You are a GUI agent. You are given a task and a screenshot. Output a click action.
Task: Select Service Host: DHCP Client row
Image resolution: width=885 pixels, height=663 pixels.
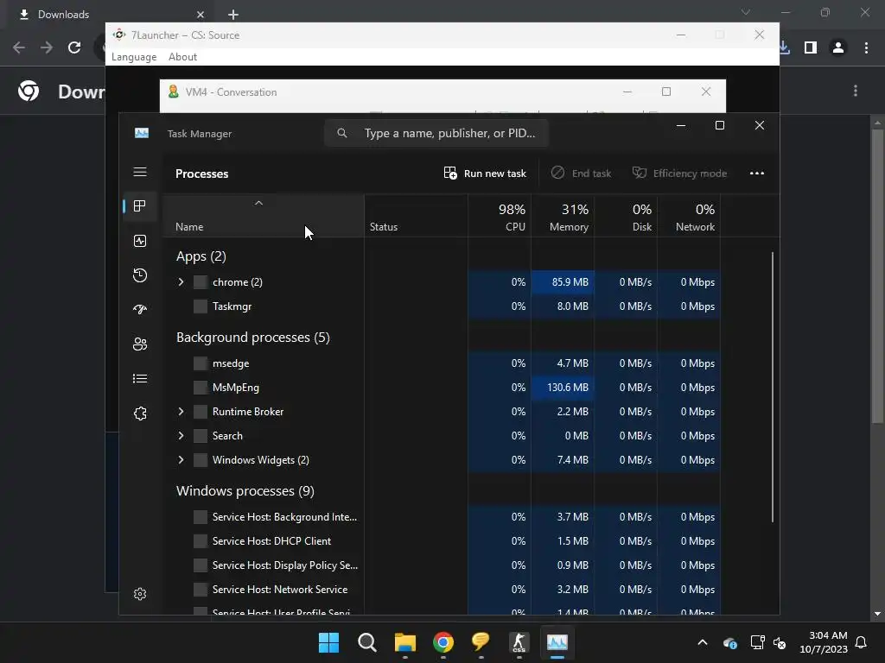[442, 540]
